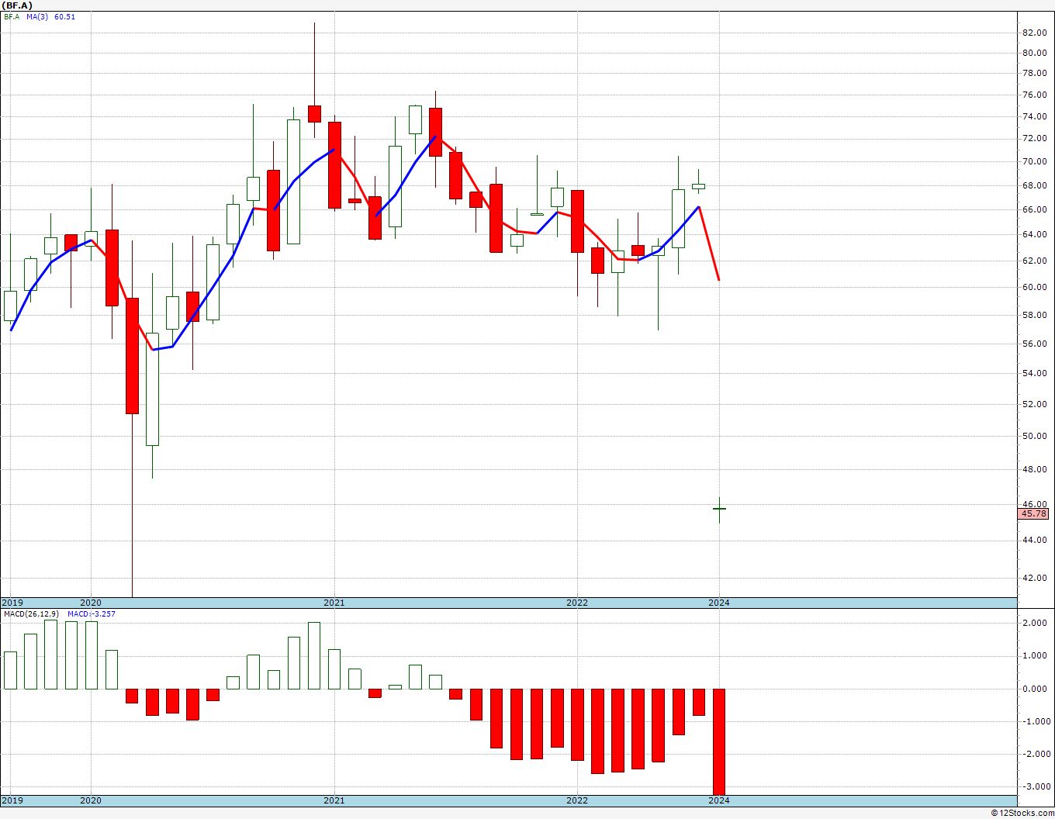Select the 52.00 price axis label
Image resolution: width=1055 pixels, height=819 pixels.
[1034, 404]
